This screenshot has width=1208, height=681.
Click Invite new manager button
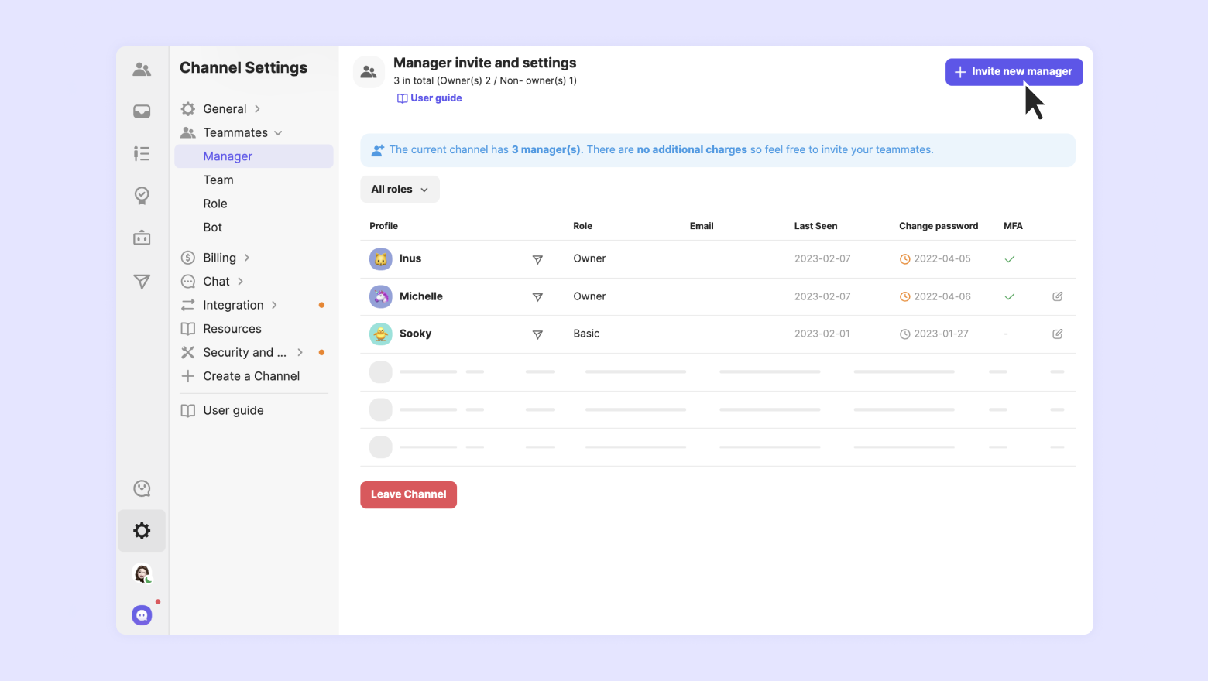click(x=1014, y=72)
